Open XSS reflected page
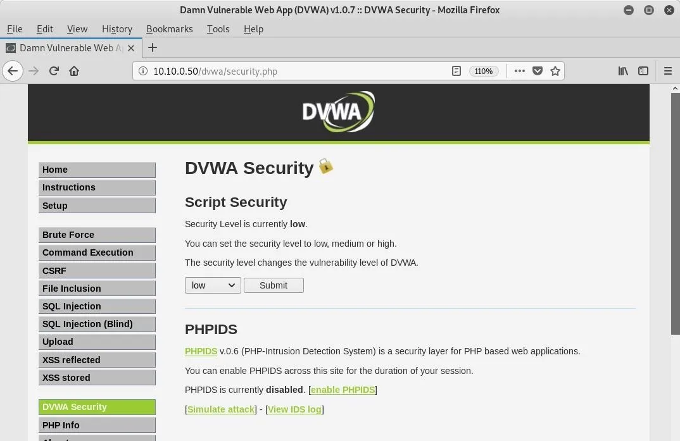The height and width of the screenshot is (441, 680). (97, 360)
